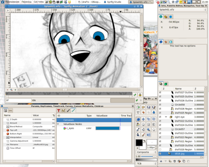This screenshot has width=209, height=167.
Task: Select the Draw pencil tool
Action: click(143, 135)
